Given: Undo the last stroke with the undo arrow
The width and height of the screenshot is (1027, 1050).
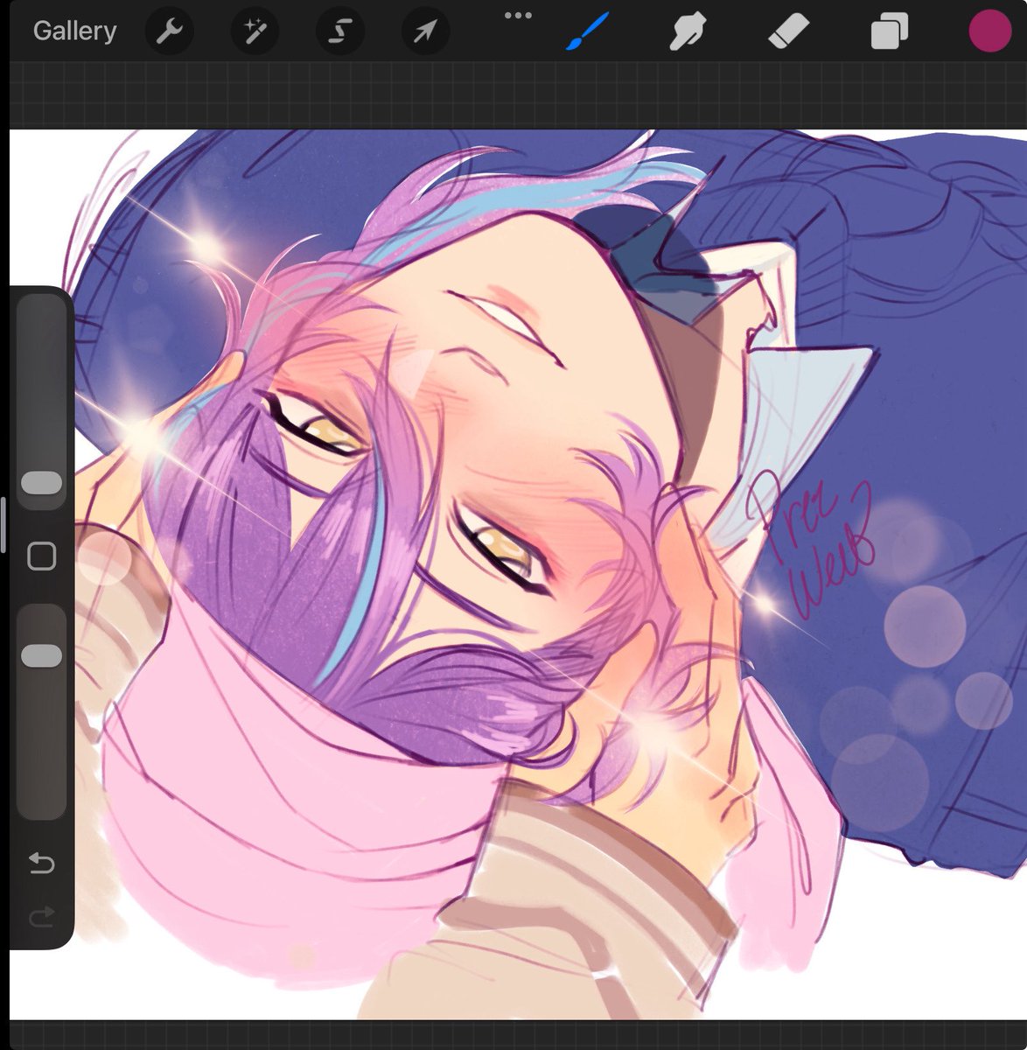Looking at the screenshot, I should [x=42, y=864].
